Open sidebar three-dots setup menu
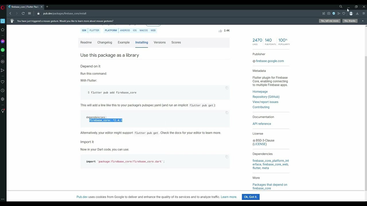Screen dimensions: 367x206 [x=3, y=199]
